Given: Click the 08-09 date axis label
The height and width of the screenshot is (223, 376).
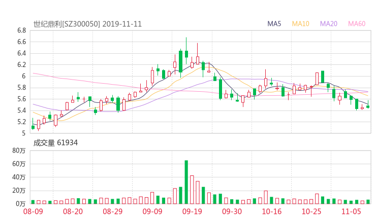Looking at the screenshot, I should pos(33,211).
